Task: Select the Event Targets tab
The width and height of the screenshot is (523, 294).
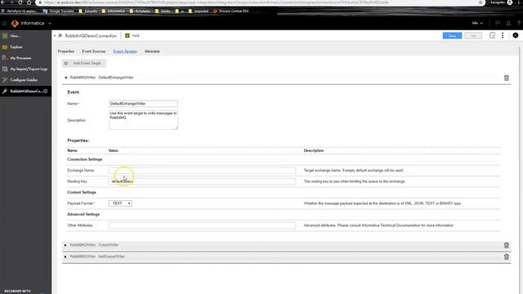Action: tap(125, 51)
